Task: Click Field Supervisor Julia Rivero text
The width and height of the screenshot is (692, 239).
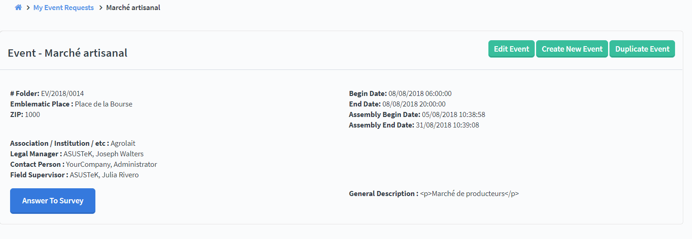Action: [104, 175]
